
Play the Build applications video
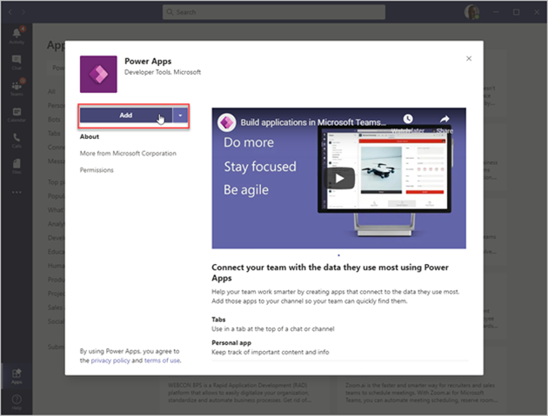[340, 179]
